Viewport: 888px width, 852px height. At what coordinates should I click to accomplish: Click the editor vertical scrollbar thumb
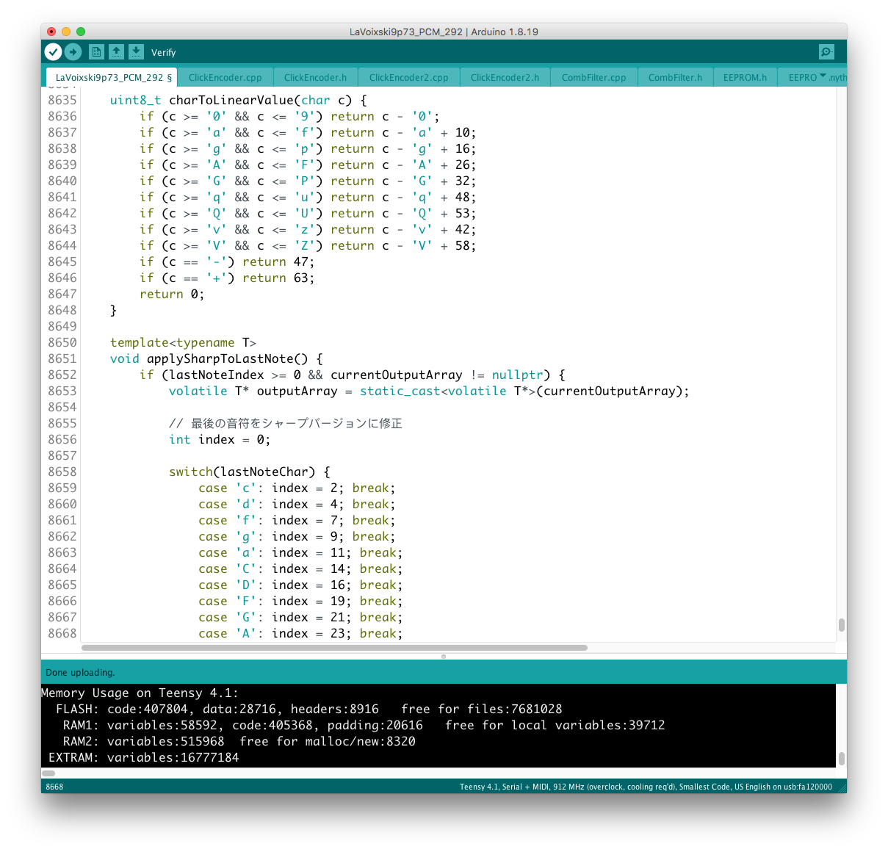(841, 625)
